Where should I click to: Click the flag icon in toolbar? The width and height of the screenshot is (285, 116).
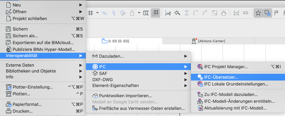pyautogui.click(x=276, y=13)
